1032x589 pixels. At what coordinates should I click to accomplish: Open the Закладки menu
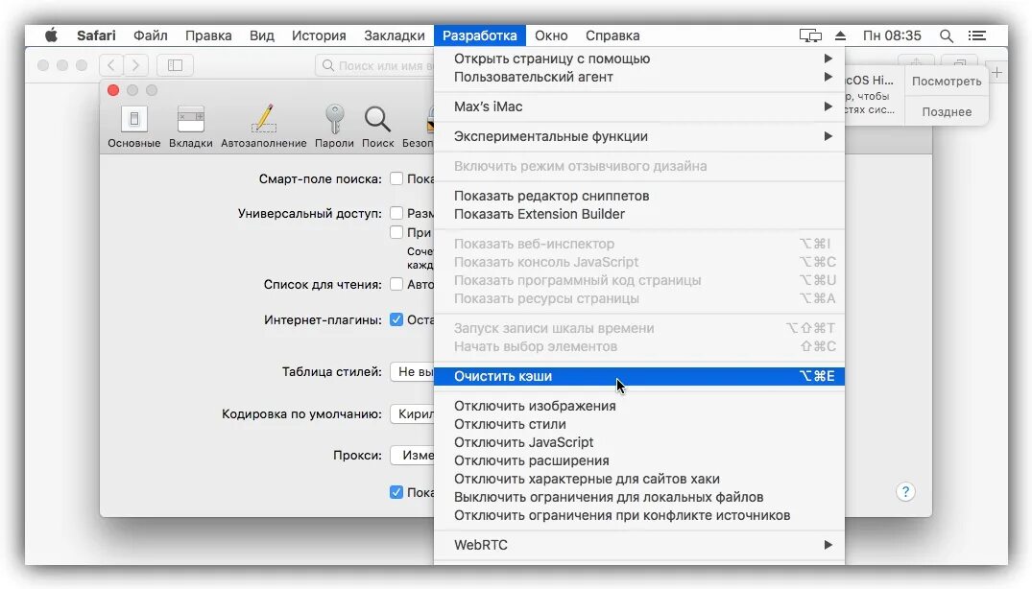point(395,35)
